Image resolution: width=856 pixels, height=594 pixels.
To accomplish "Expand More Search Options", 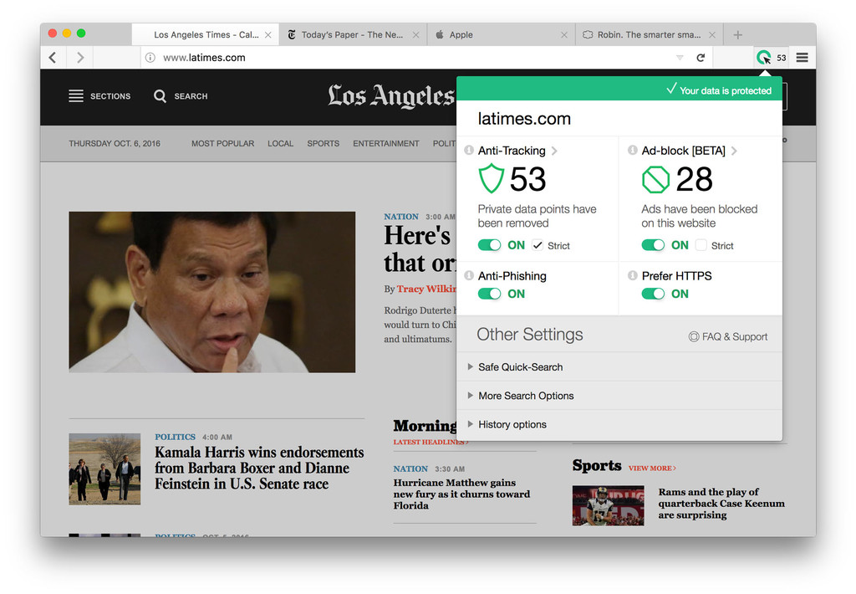I will click(526, 396).
